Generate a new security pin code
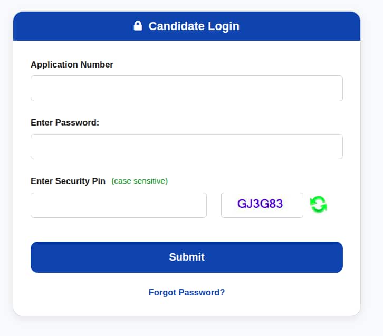This screenshot has width=383, height=336. [x=319, y=205]
